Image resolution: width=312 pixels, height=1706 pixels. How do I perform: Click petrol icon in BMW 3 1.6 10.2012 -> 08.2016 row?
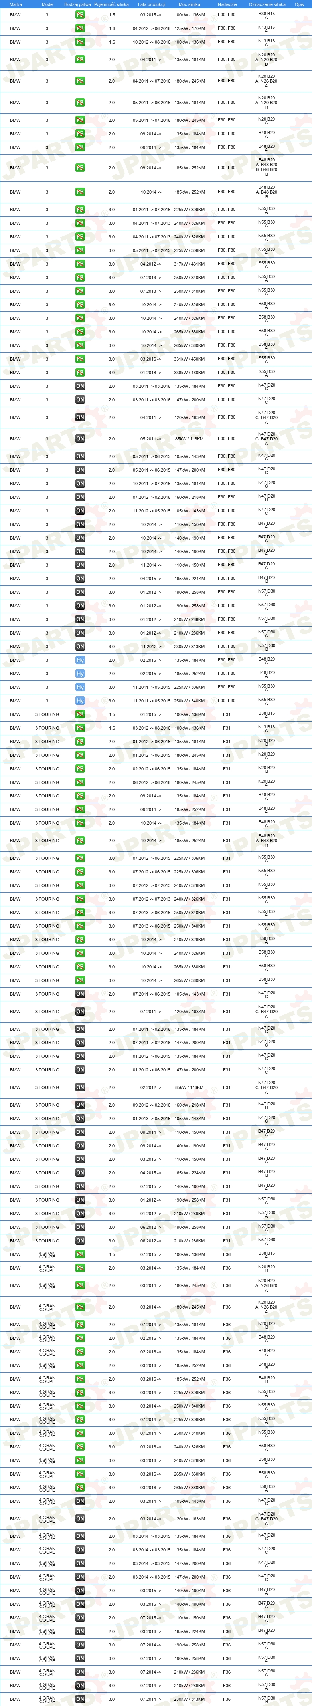tap(80, 42)
